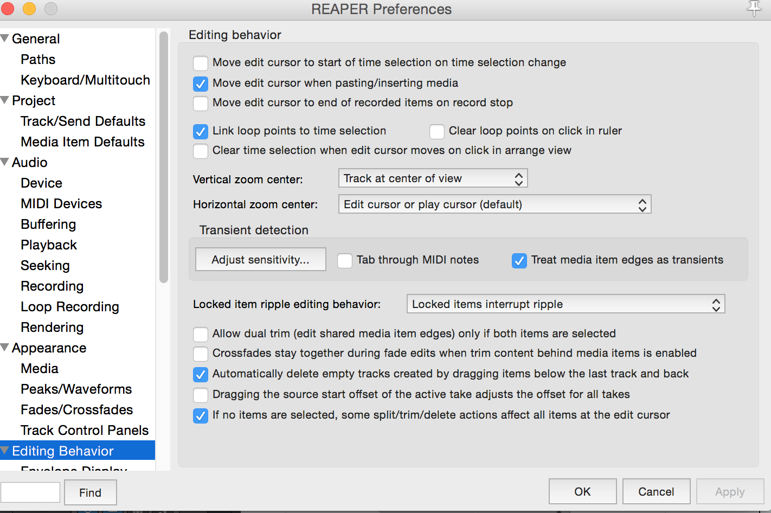Confirm preferences with OK button
771x513 pixels.
pyautogui.click(x=583, y=491)
